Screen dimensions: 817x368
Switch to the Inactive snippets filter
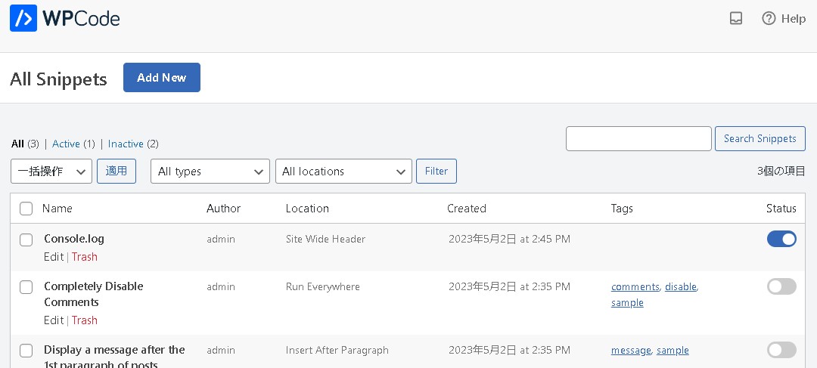pos(126,144)
